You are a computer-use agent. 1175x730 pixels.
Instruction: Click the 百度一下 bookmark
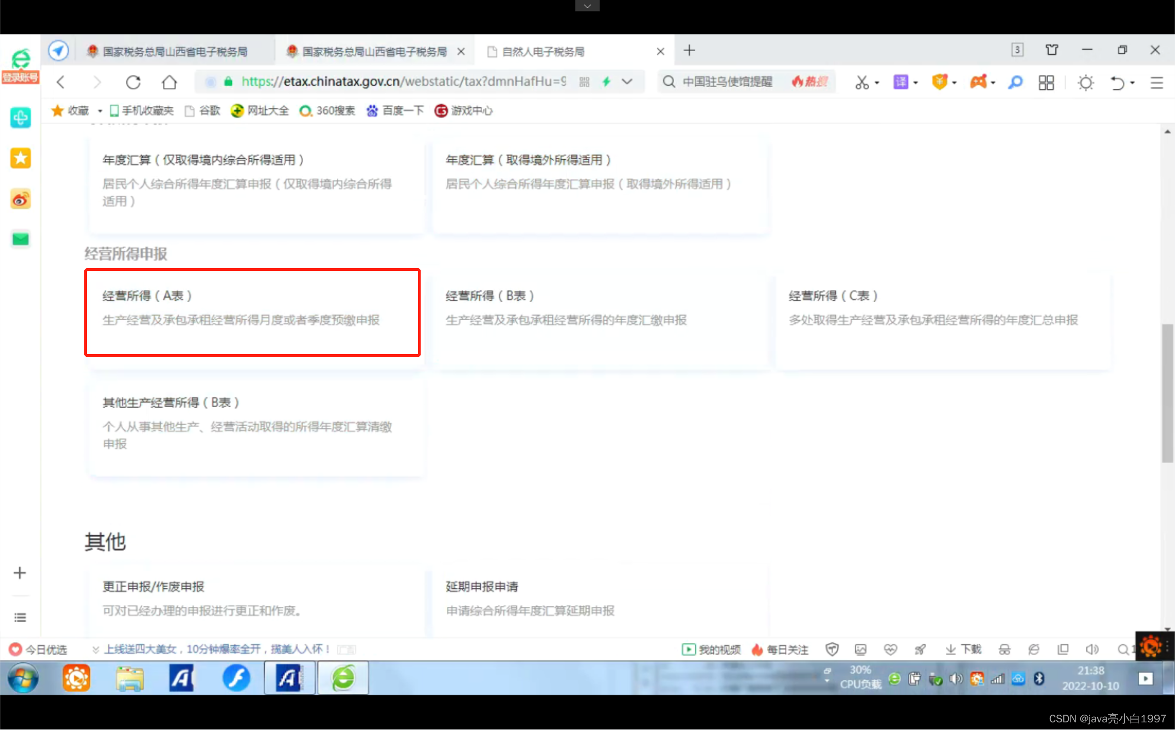[402, 111]
